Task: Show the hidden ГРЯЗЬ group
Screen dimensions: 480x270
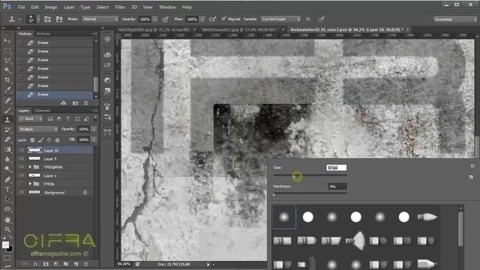Action: [x=21, y=184]
